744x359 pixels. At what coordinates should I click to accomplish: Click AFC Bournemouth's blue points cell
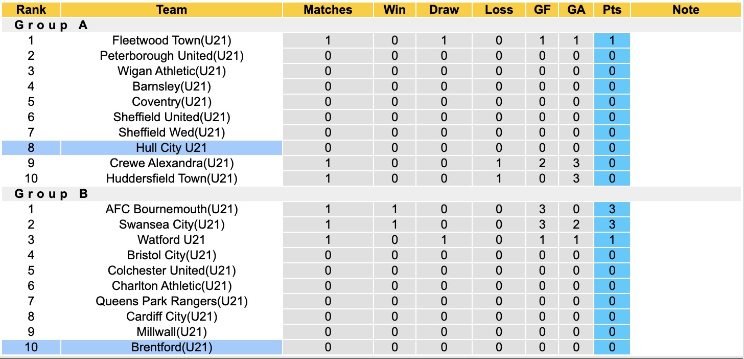[x=612, y=209]
